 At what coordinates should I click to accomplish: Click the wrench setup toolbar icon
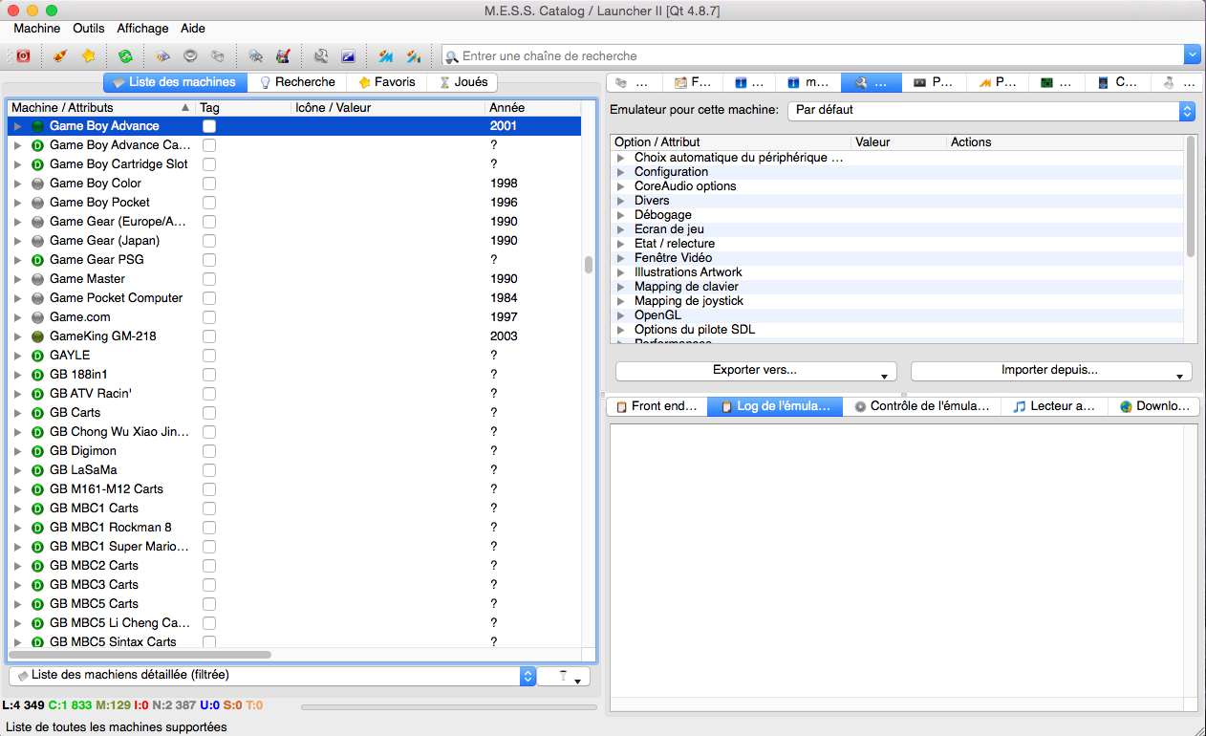321,55
